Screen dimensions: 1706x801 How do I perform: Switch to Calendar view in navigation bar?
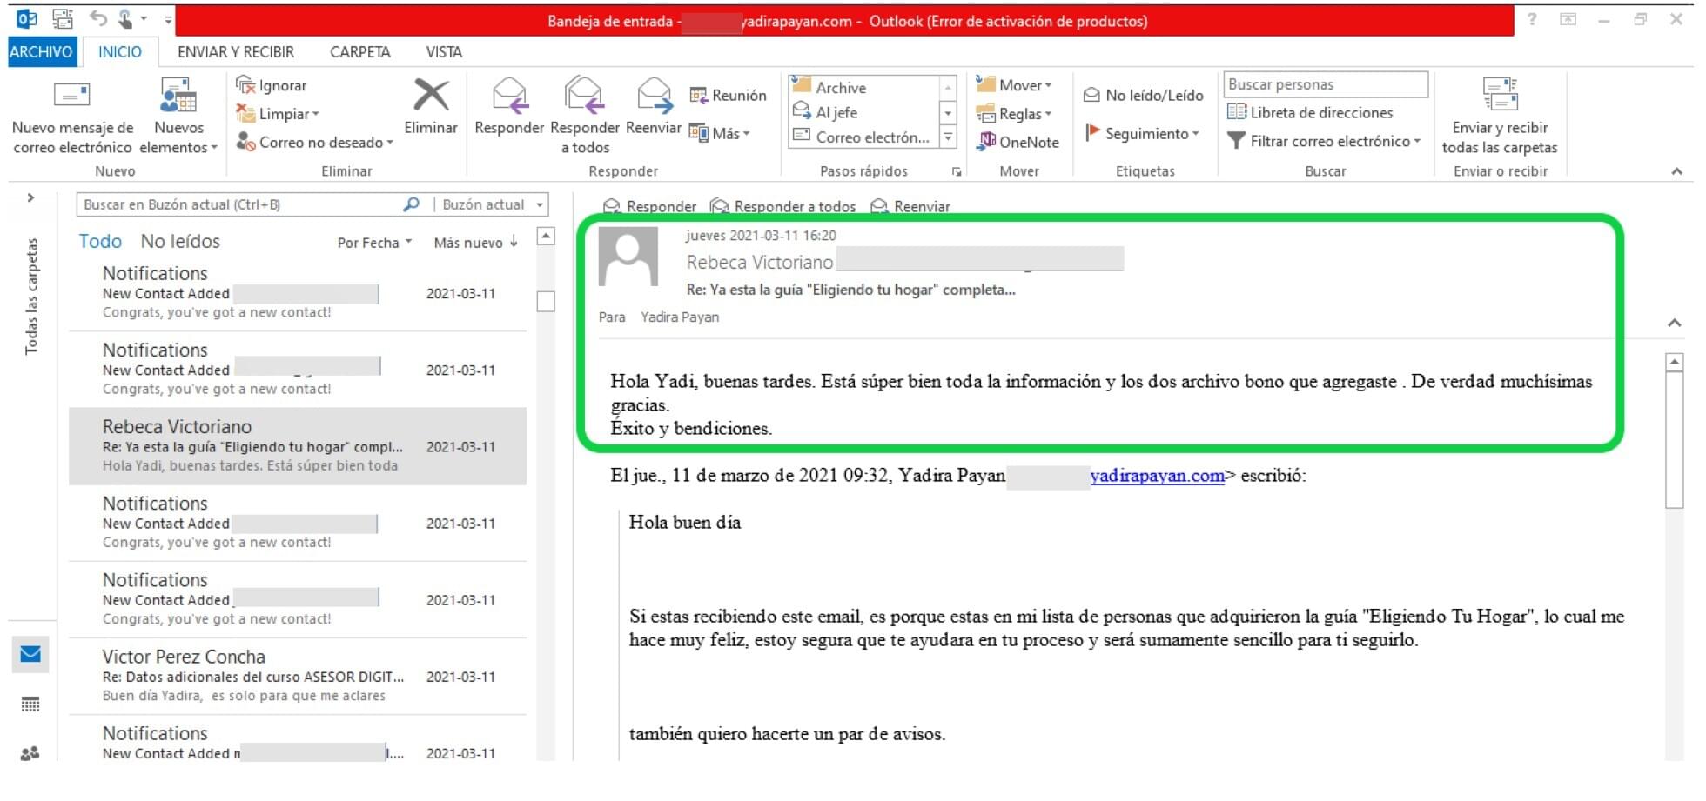pos(30,704)
